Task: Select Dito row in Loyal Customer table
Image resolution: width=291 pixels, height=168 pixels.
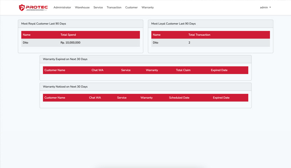Action: 156,42
